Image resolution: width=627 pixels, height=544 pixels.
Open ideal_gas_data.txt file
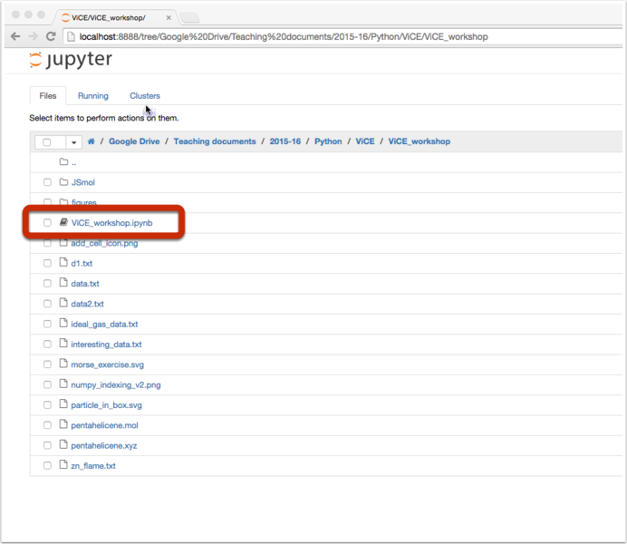(104, 325)
